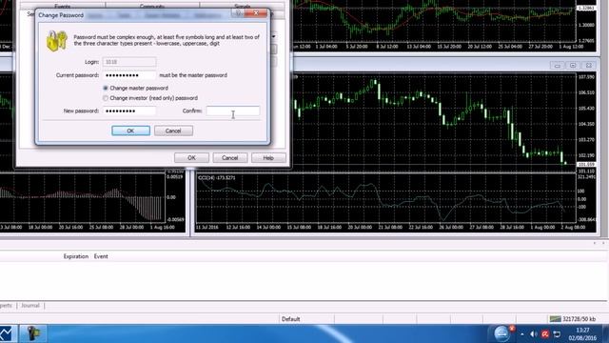This screenshot has width=609, height=343.
Task: Click Cancel in the Options window behind
Action: pyautogui.click(x=230, y=158)
